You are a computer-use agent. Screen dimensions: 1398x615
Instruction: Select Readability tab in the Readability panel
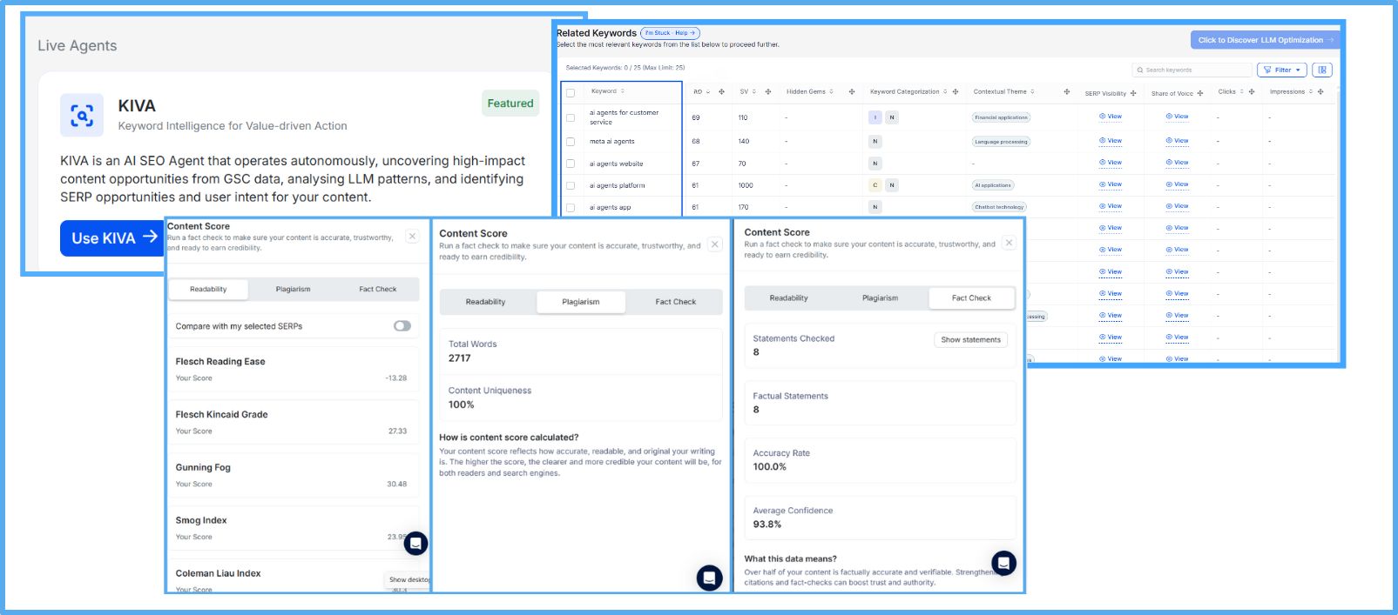208,290
